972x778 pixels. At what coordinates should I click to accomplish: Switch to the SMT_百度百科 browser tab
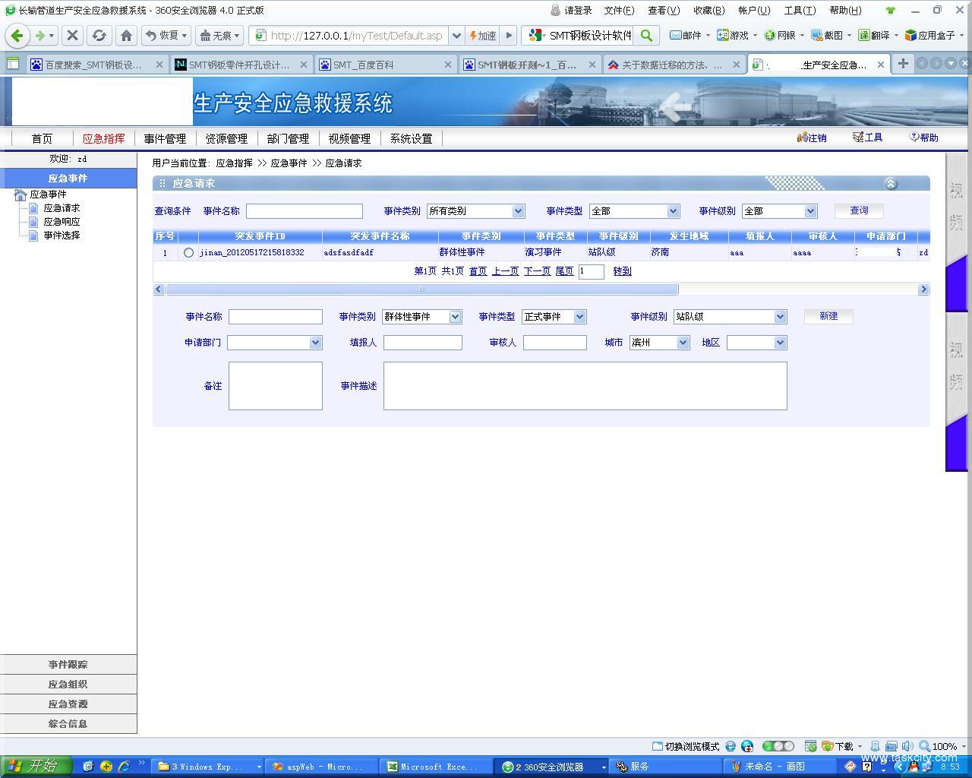pyautogui.click(x=384, y=65)
